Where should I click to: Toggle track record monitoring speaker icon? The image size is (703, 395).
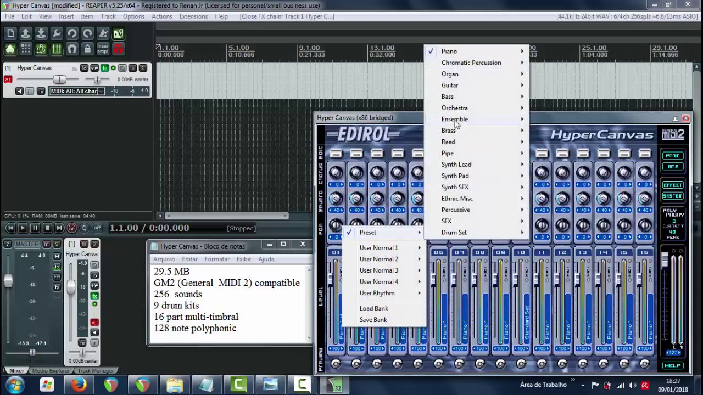[x=19, y=91]
